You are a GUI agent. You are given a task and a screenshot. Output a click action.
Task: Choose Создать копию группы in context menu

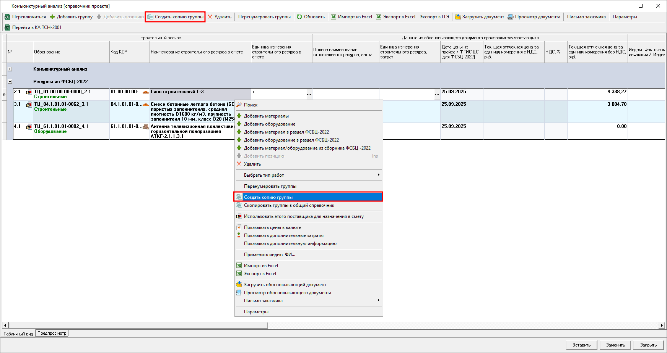click(308, 197)
